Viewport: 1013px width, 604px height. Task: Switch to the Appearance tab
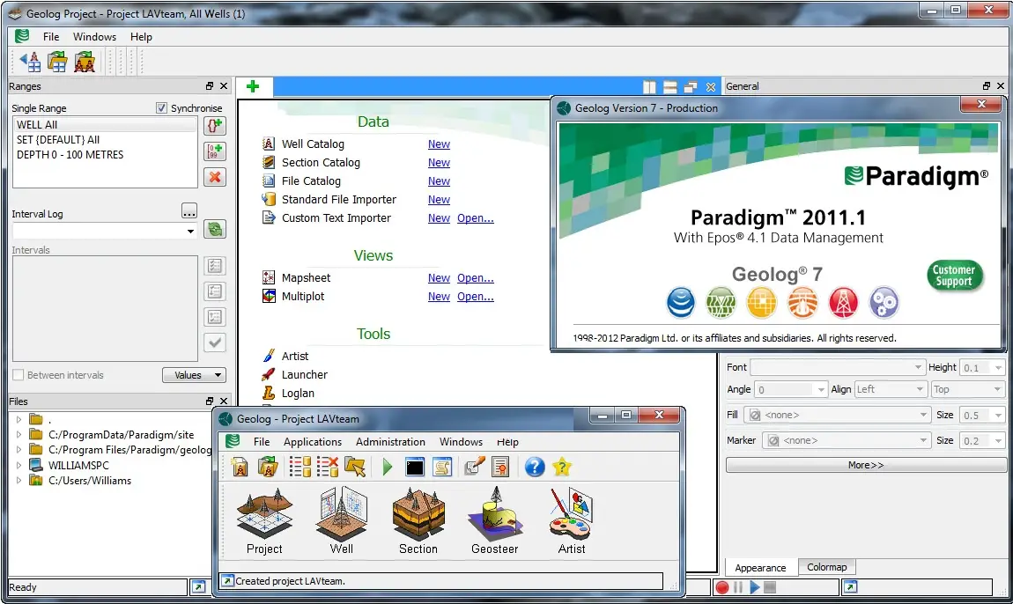(x=760, y=568)
